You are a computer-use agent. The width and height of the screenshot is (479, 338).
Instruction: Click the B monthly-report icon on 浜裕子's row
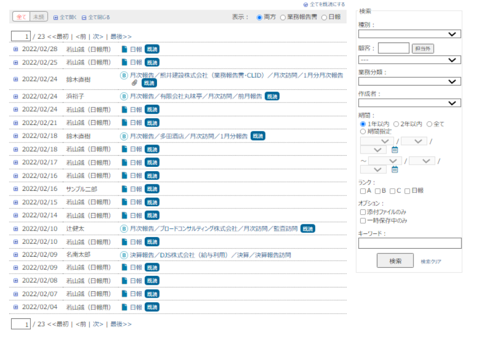pyautogui.click(x=123, y=96)
